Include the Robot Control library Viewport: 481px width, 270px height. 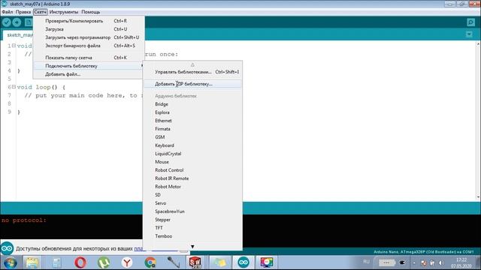169,170
